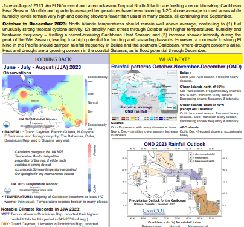
Task: Click the CIMH logo beside Rainfall Monitor caption
Action: pos(7,124)
